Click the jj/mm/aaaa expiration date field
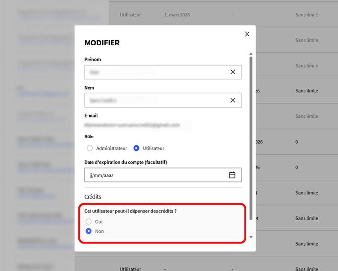Screen dimensions: 338x271 pyautogui.click(x=154, y=175)
